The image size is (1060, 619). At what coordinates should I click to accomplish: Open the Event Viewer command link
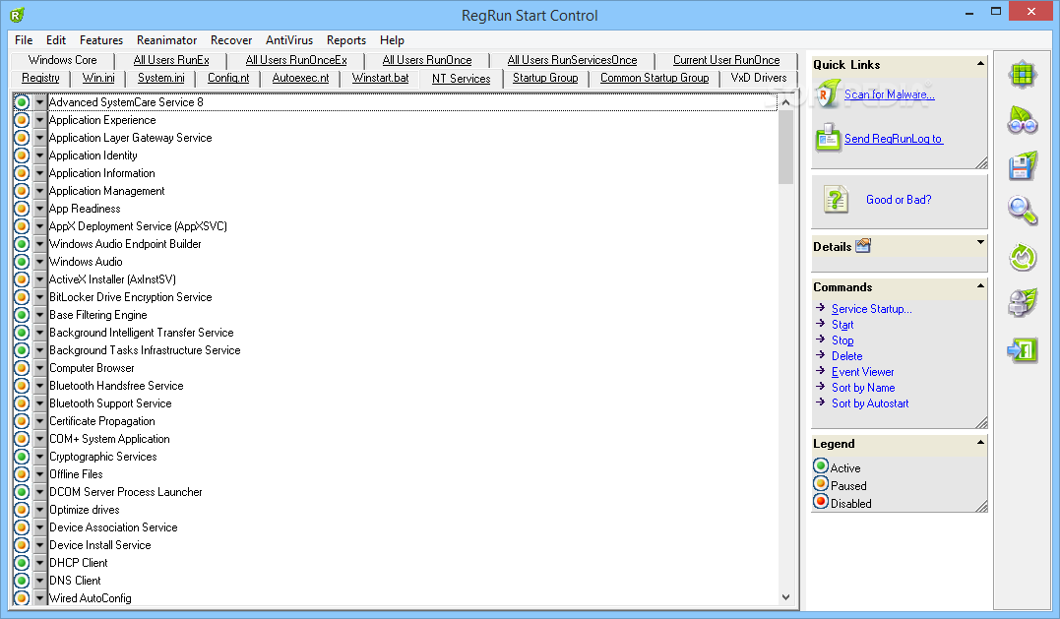pyautogui.click(x=862, y=372)
